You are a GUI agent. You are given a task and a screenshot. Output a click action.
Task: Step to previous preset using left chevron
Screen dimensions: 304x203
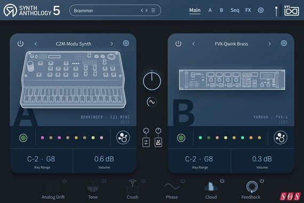coord(142,11)
